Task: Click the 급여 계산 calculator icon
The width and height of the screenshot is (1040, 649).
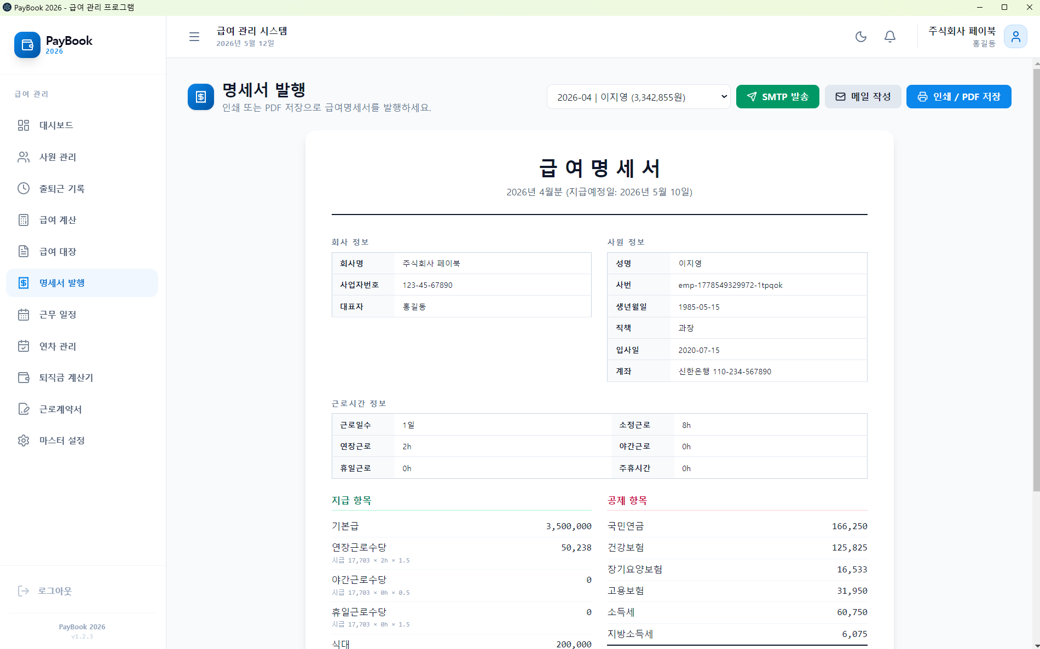Action: pyautogui.click(x=24, y=220)
